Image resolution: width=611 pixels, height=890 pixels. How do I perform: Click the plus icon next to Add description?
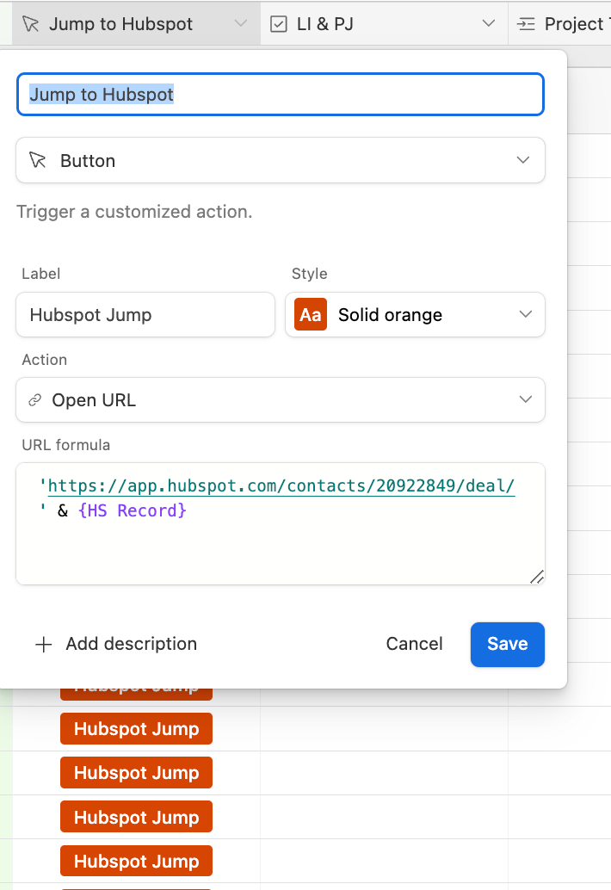(43, 644)
